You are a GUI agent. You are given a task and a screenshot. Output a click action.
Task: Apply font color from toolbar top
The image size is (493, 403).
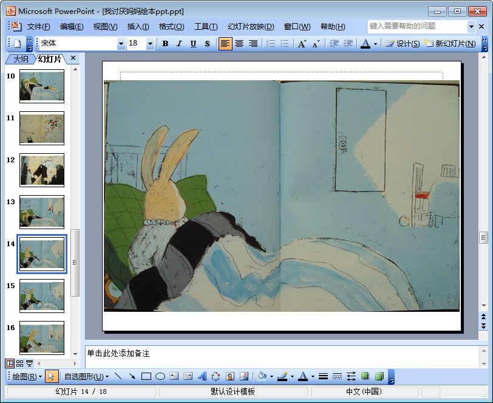[365, 43]
